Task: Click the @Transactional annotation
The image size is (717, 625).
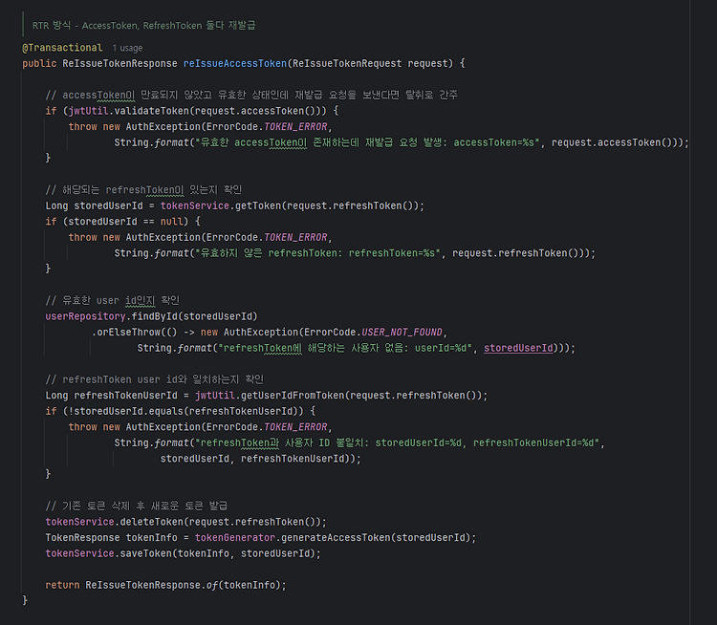Action: click(x=62, y=48)
